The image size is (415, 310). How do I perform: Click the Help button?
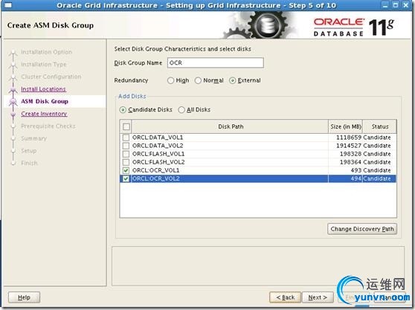coord(24,297)
